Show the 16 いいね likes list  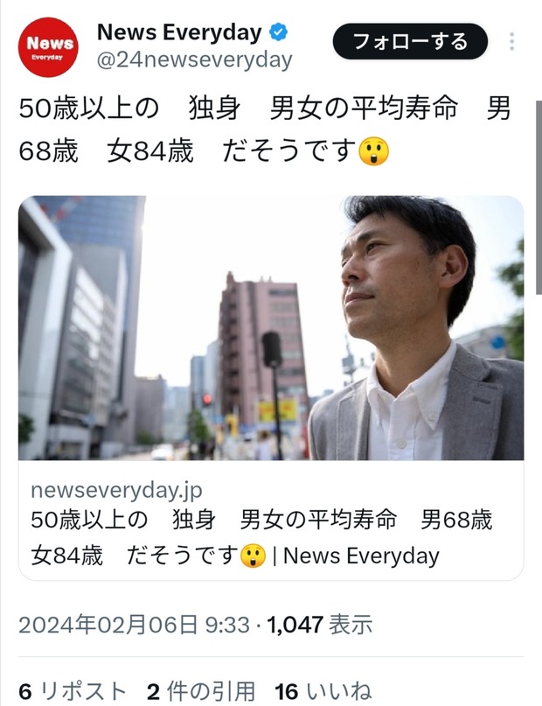[x=323, y=691]
